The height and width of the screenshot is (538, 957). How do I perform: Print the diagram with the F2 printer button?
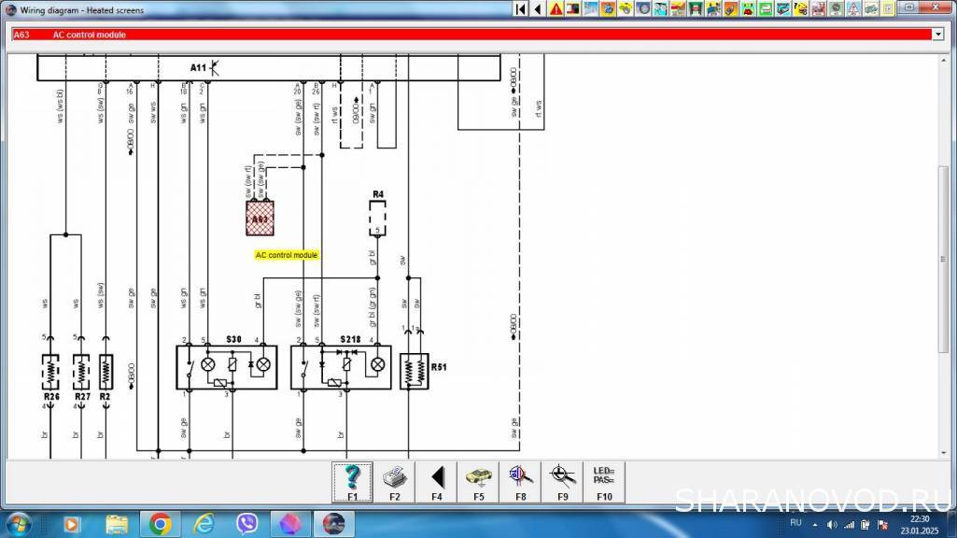click(394, 481)
